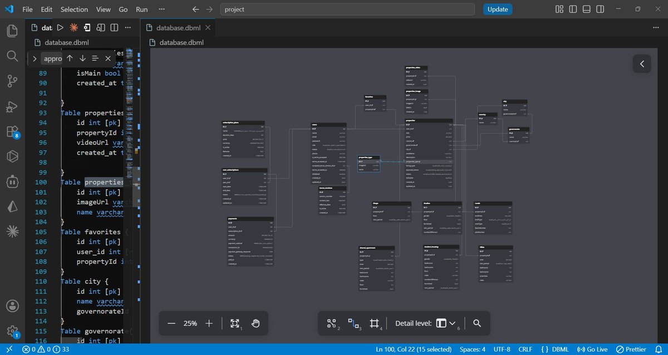Zoom in the diagram with plus button
This screenshot has width=668, height=355.
tap(209, 323)
